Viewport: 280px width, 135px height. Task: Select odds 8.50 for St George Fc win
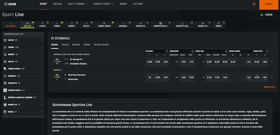[150, 62]
